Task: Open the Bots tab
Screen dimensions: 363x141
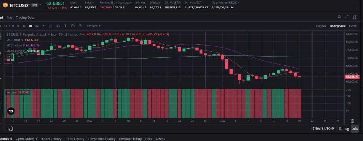Action: click(149, 139)
